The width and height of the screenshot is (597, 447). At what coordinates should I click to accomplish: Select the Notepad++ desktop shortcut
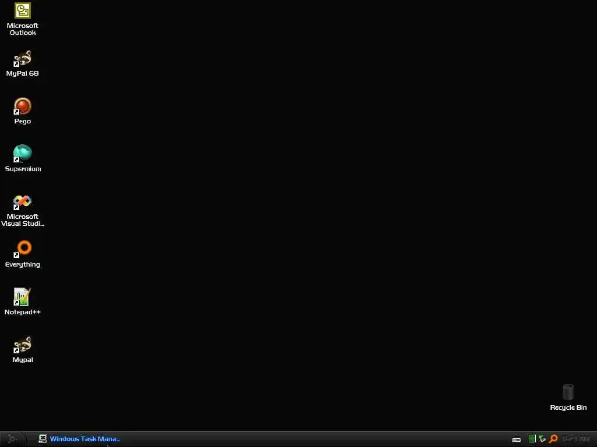coord(23,302)
